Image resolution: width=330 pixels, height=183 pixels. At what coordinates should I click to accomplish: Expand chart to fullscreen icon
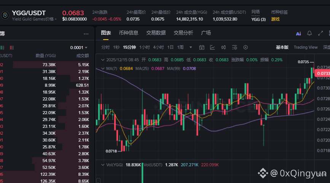[320, 33]
